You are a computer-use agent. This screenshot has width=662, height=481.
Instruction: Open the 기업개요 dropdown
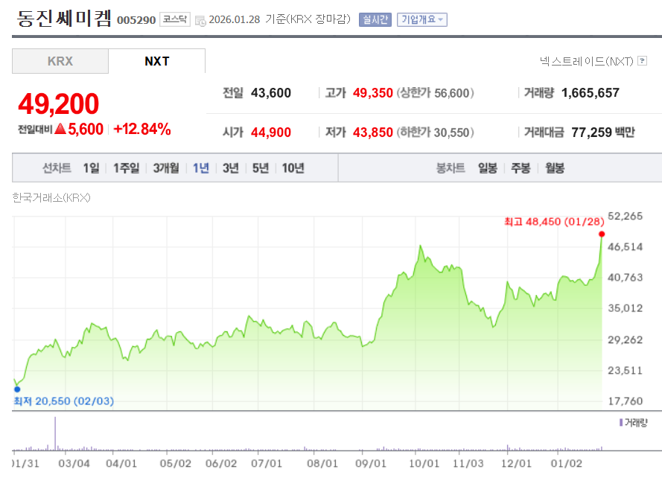coord(421,19)
